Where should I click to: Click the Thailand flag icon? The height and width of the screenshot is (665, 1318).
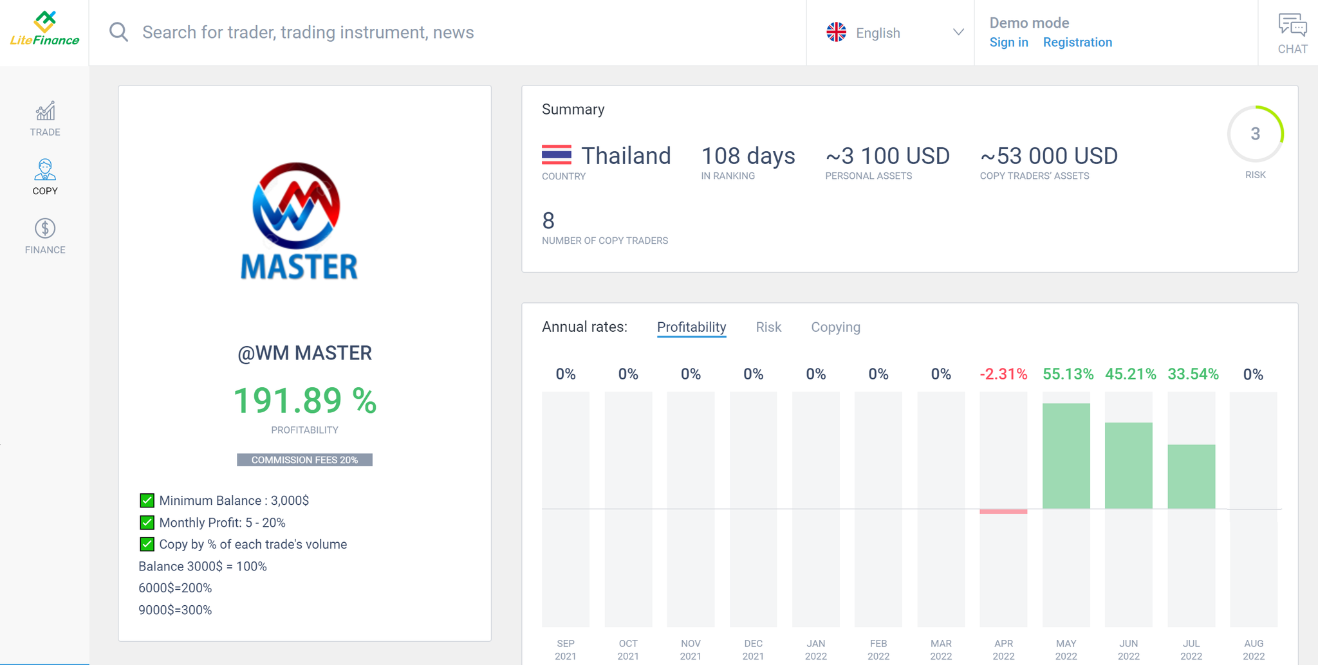click(557, 154)
